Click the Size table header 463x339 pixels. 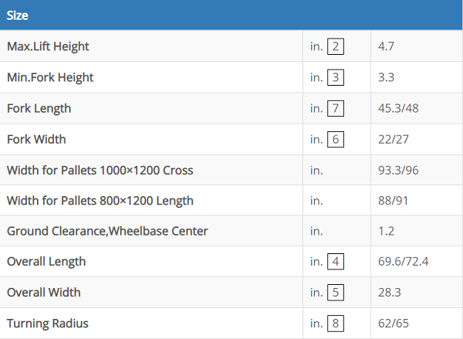coord(19,14)
